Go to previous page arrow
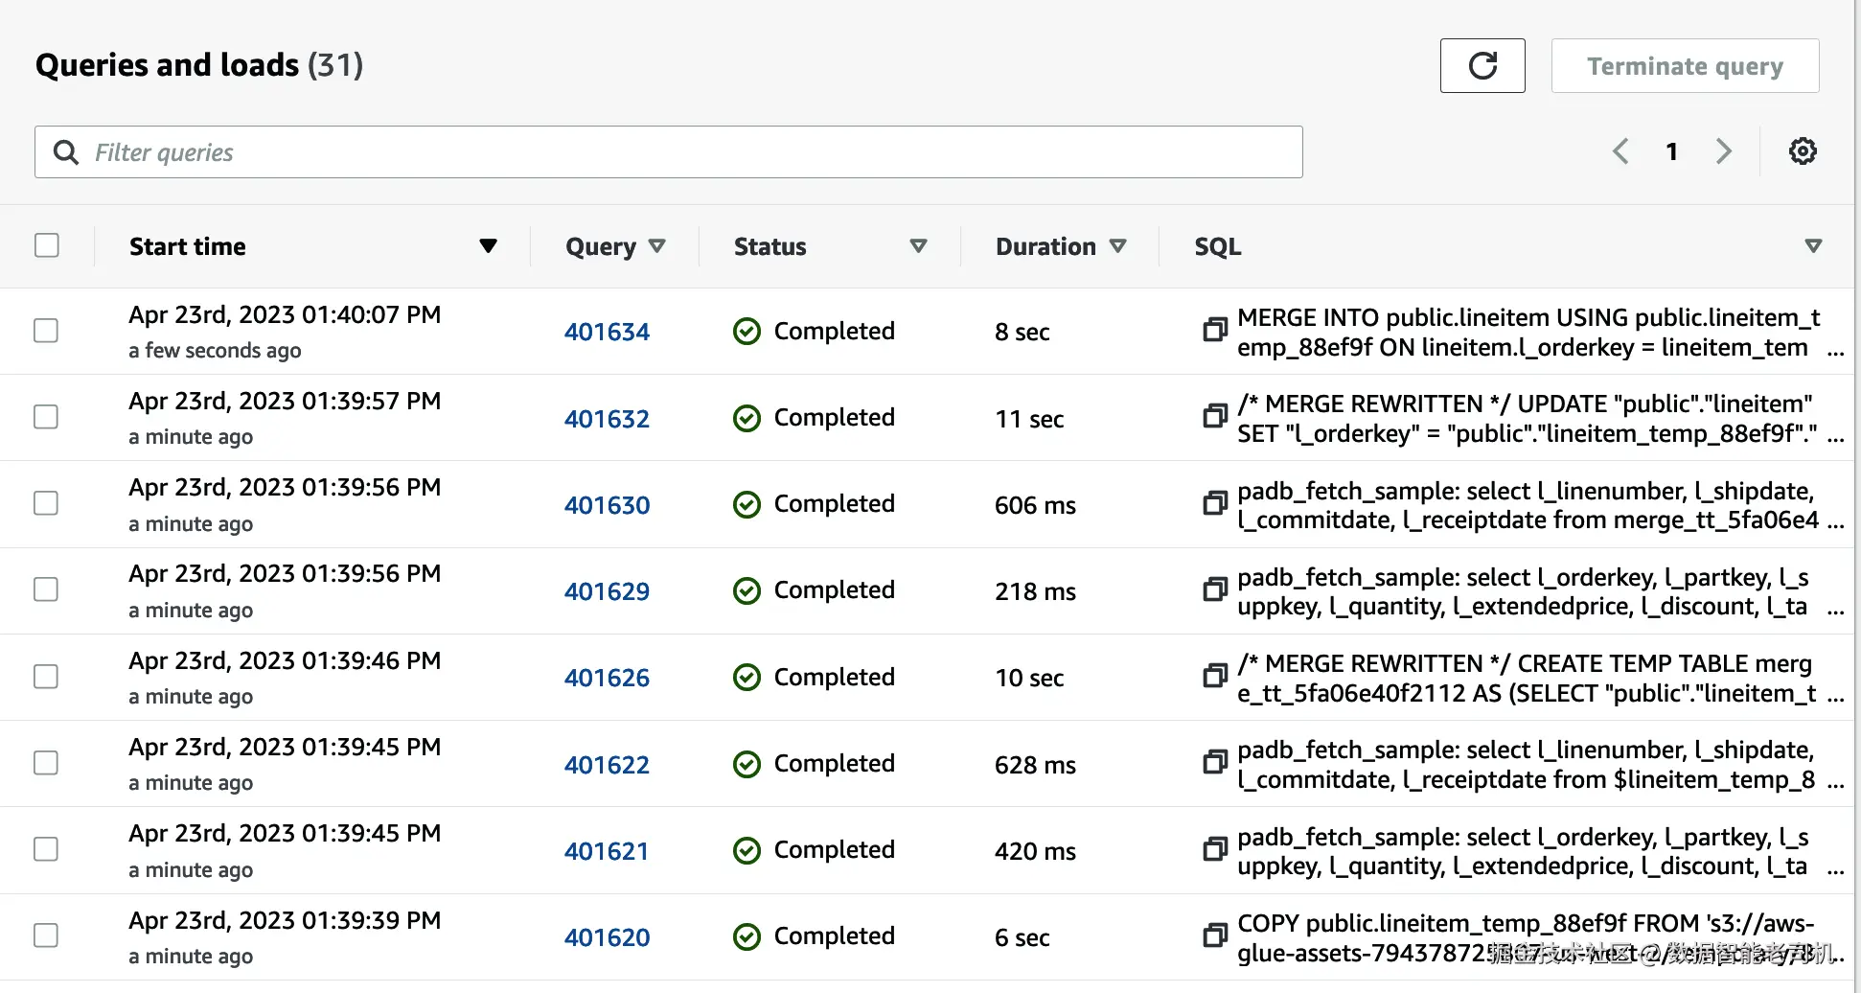Screen dimensions: 1861x993 click(1620, 151)
